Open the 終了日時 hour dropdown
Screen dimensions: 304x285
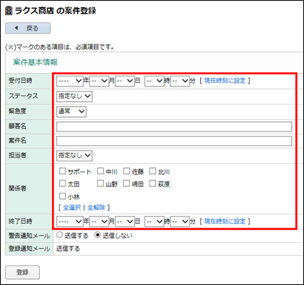click(x=155, y=222)
